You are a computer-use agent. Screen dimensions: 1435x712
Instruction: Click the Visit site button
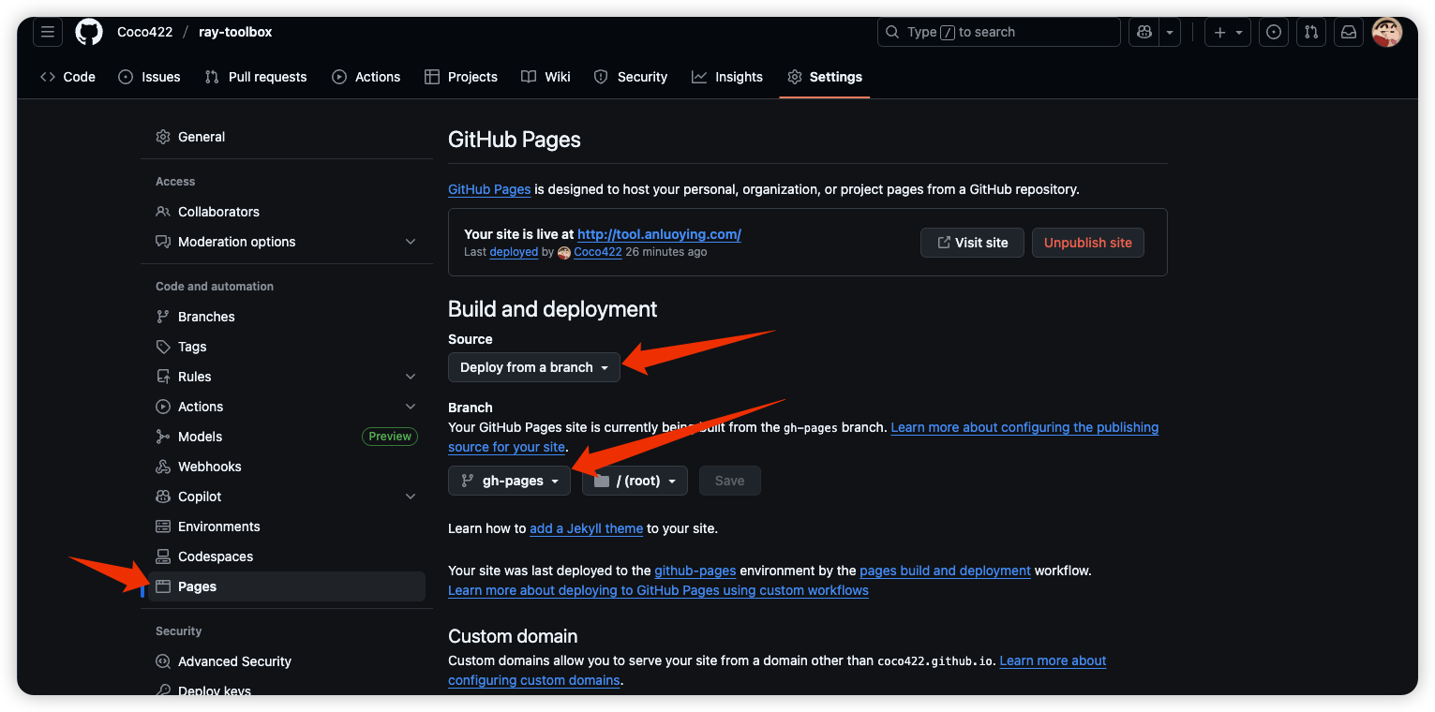point(972,243)
